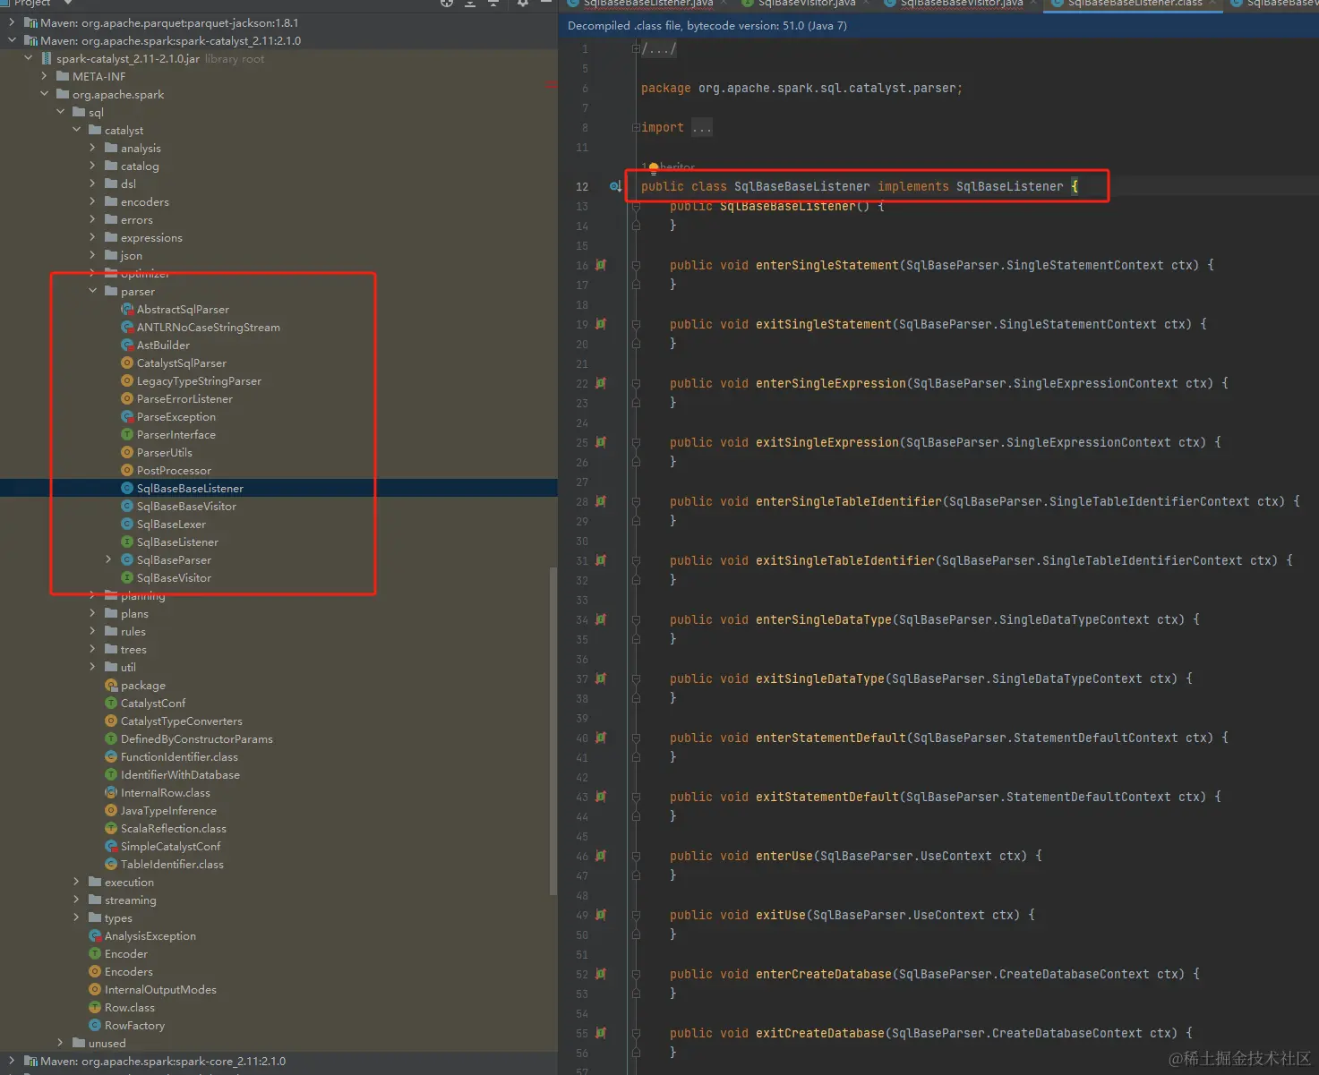The image size is (1319, 1075).
Task: Toggle fold marker beside exitStatementDefault method
Action: click(x=636, y=798)
